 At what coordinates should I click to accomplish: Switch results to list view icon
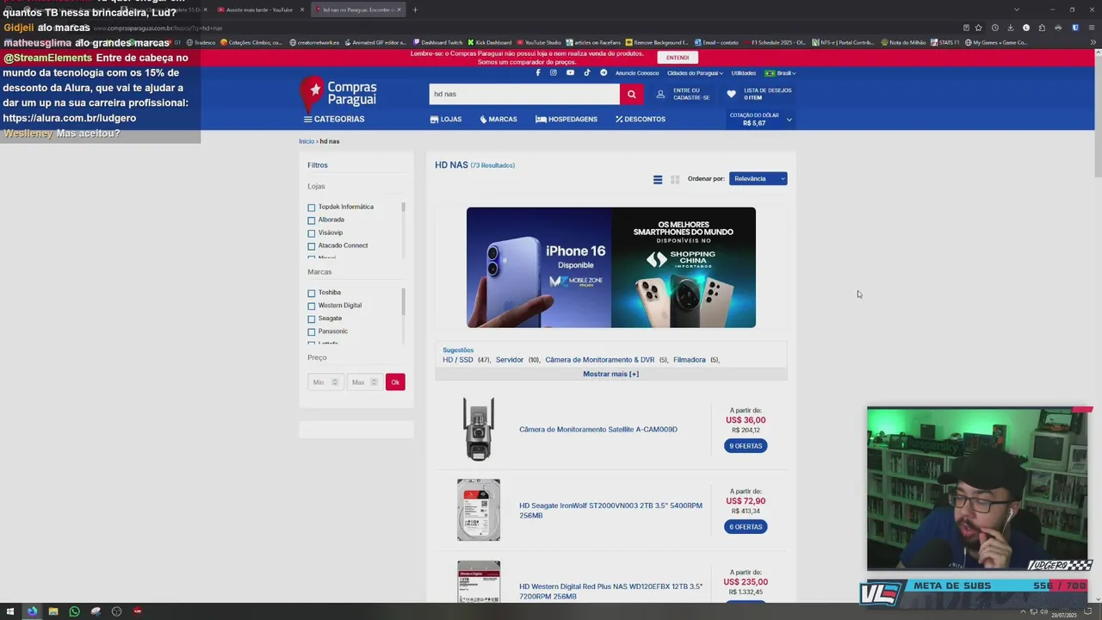point(658,179)
